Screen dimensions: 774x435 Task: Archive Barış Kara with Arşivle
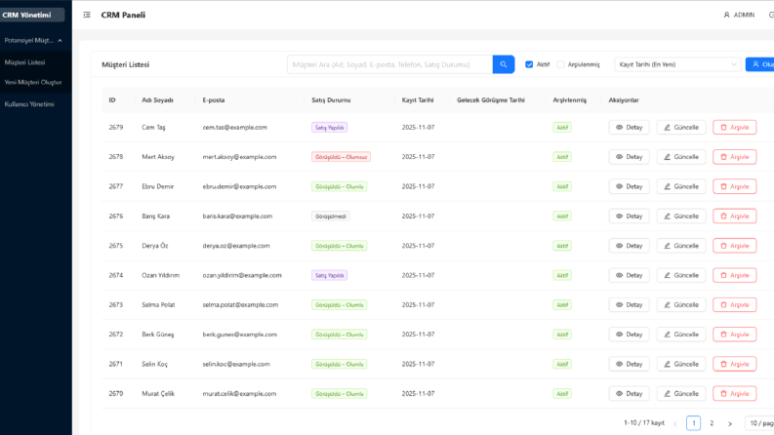click(735, 216)
